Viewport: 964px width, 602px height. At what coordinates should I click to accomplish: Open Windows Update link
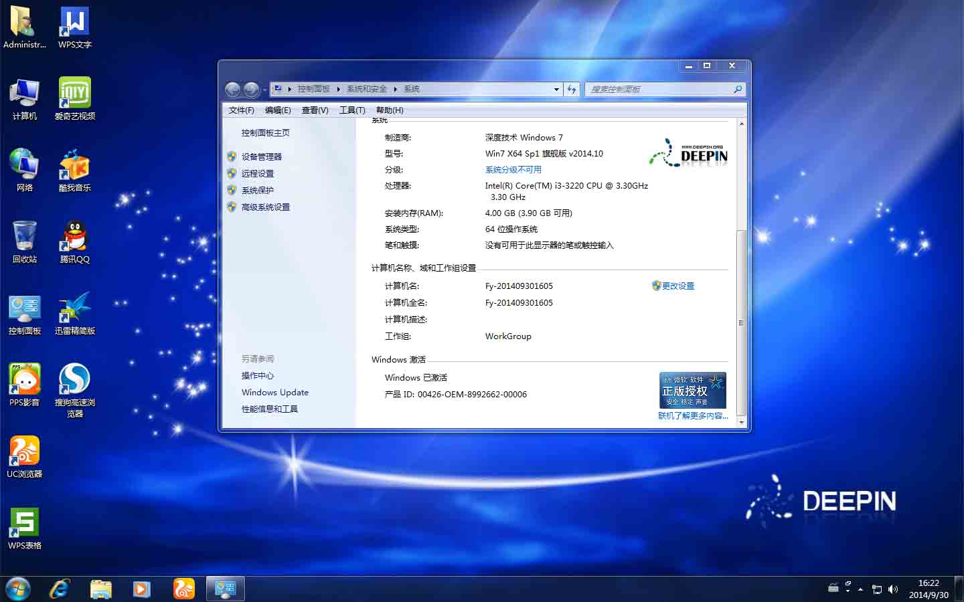275,393
